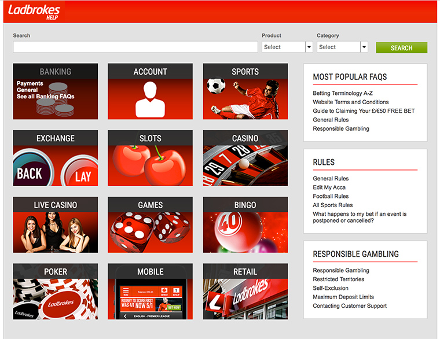Screen dimensions: 440x339
Task: Open the Casino help tile
Action: pyautogui.click(x=245, y=158)
